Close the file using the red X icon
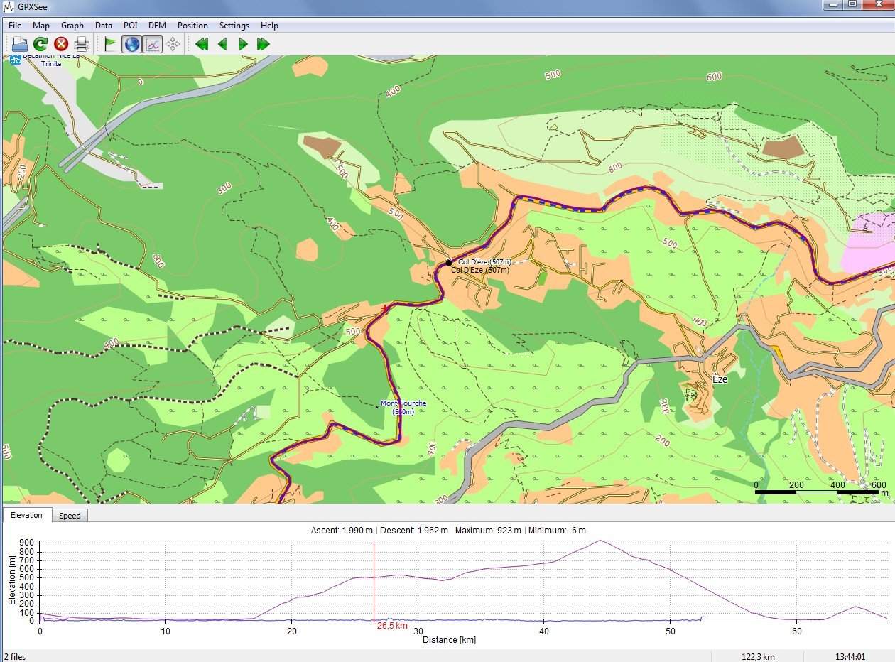 61,44
